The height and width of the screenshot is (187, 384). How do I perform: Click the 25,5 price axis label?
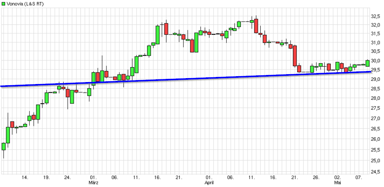376,150
